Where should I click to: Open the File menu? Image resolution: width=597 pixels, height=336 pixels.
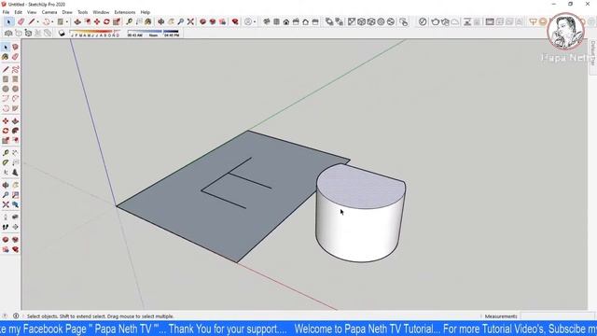(6, 12)
